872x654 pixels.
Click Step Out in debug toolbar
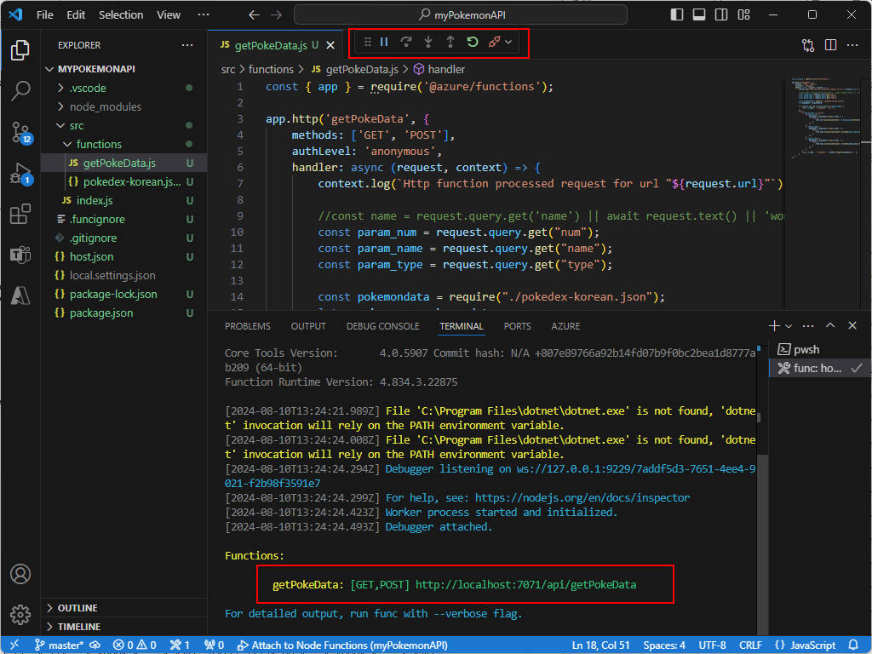[450, 43]
